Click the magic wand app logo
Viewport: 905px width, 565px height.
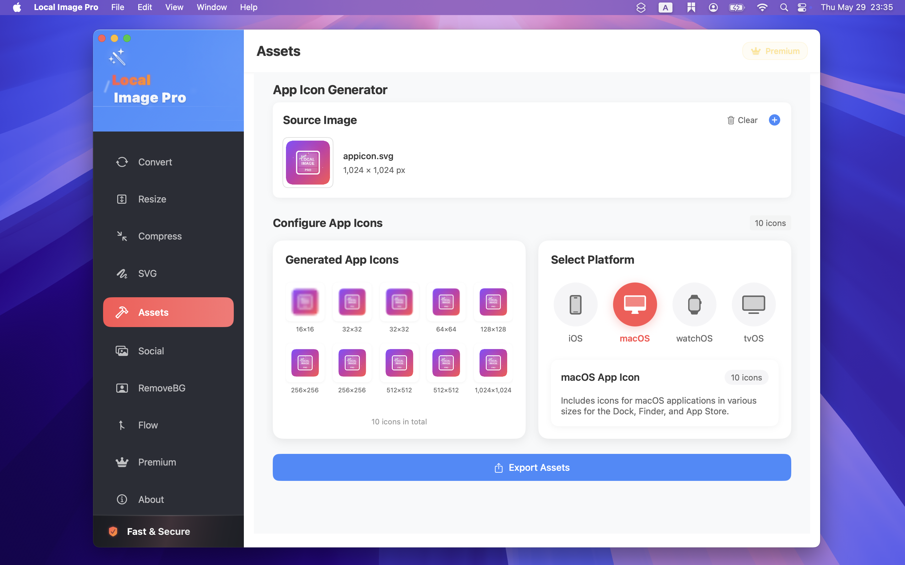(117, 57)
